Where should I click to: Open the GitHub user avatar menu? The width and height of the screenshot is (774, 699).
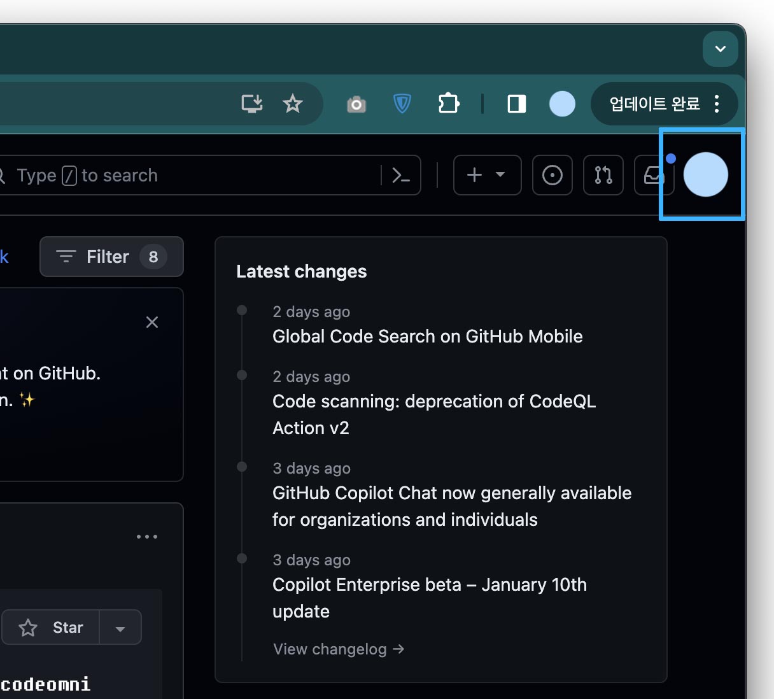click(x=706, y=174)
